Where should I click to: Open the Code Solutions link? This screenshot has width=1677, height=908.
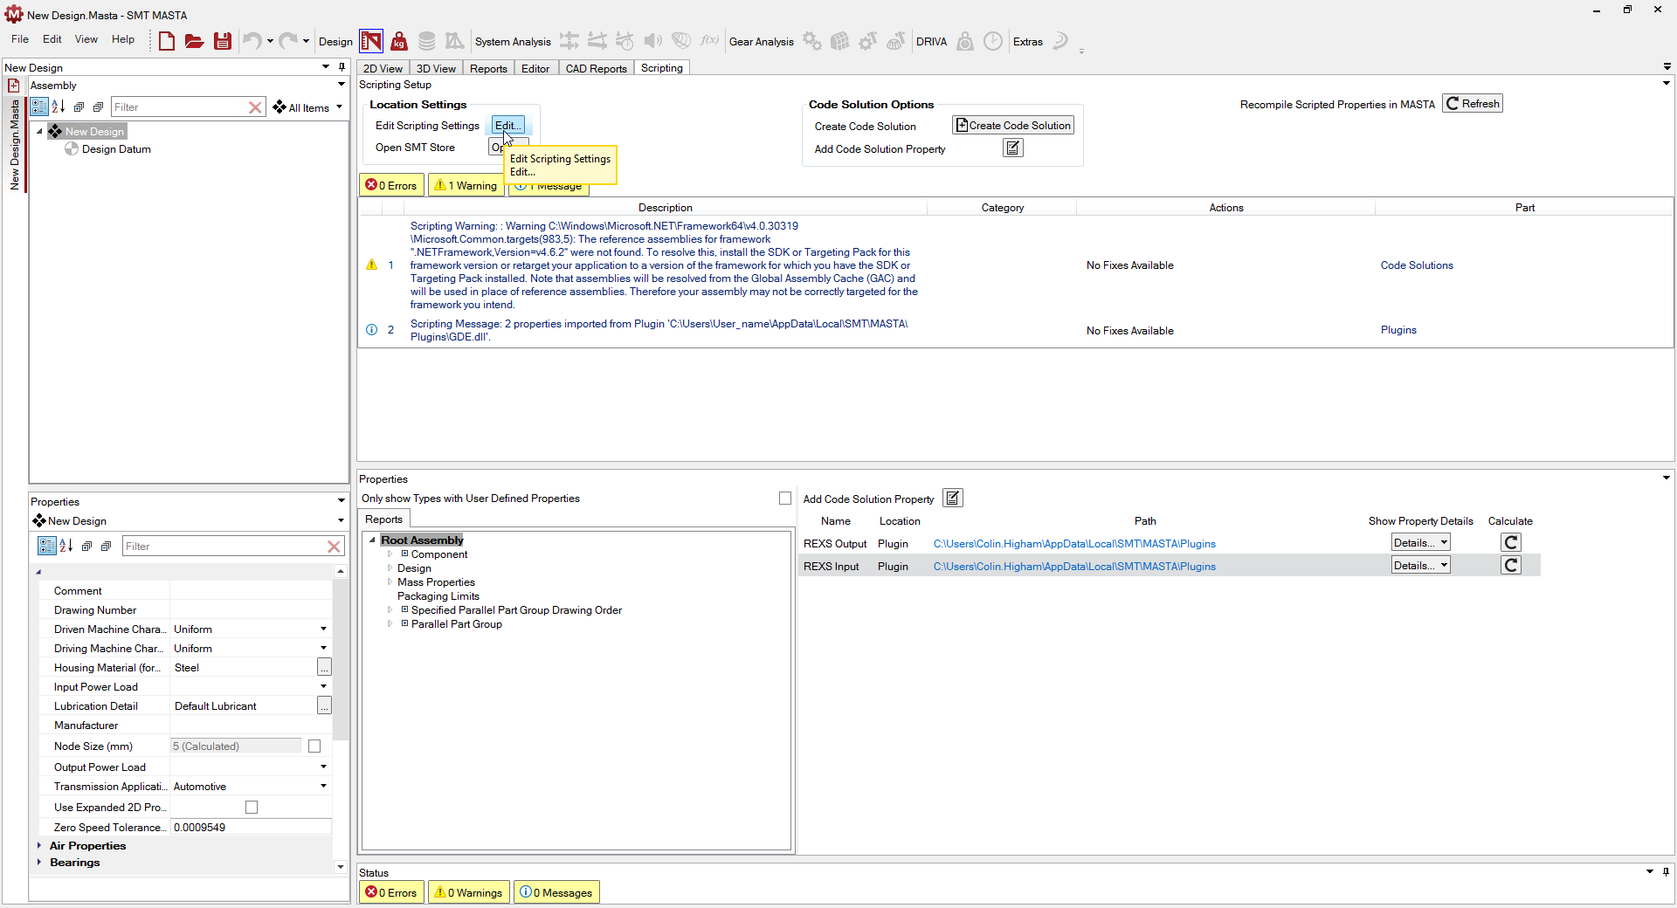[x=1417, y=265]
